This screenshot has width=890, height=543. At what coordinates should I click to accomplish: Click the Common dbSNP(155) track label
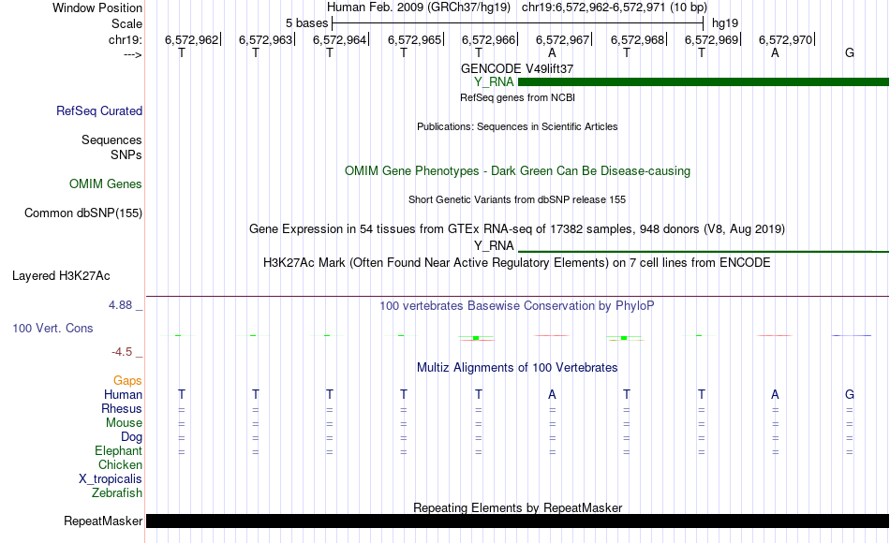[x=83, y=213]
